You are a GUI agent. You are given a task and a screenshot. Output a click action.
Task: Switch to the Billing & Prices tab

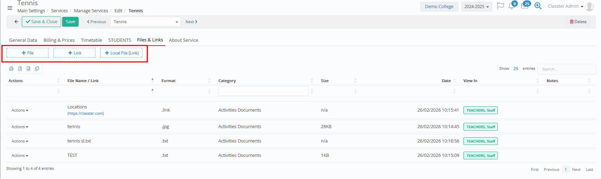click(x=59, y=40)
